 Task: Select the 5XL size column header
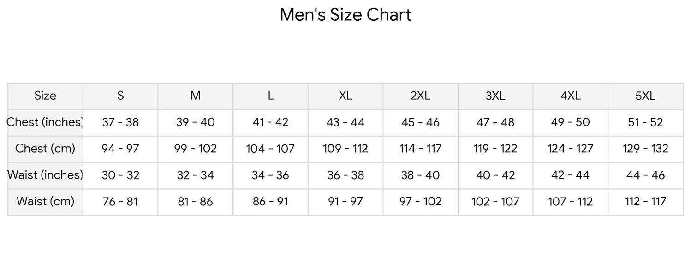(x=645, y=96)
